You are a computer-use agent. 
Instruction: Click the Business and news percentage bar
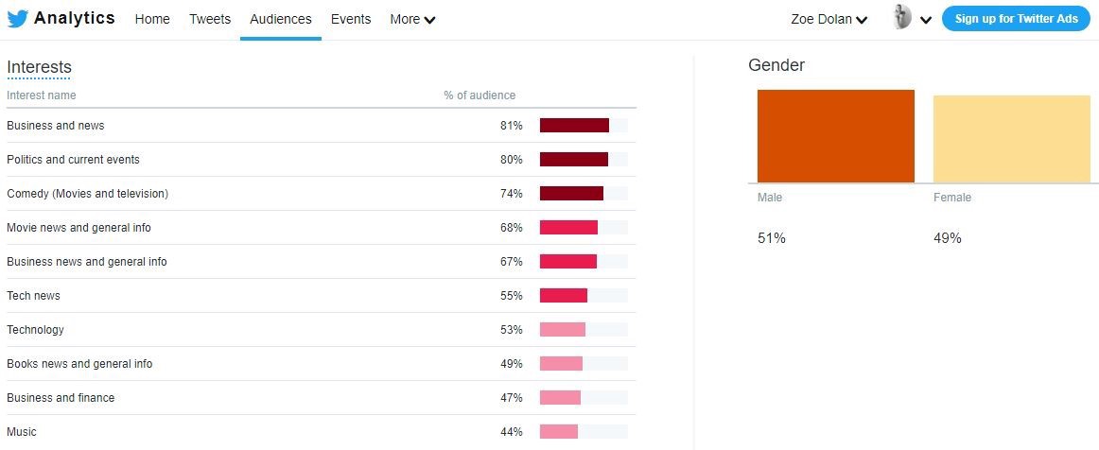click(x=574, y=126)
